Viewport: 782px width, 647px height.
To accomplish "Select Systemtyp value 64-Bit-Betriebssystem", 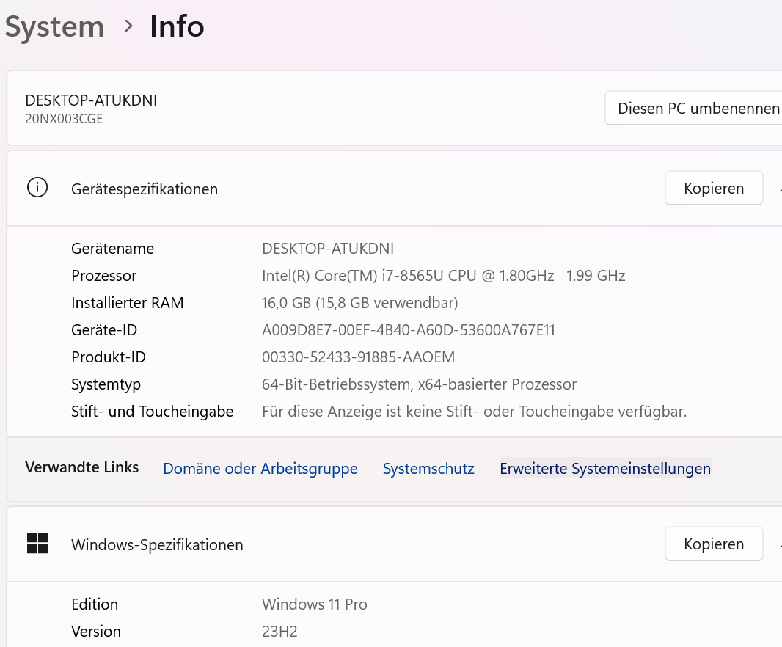I will (x=419, y=384).
